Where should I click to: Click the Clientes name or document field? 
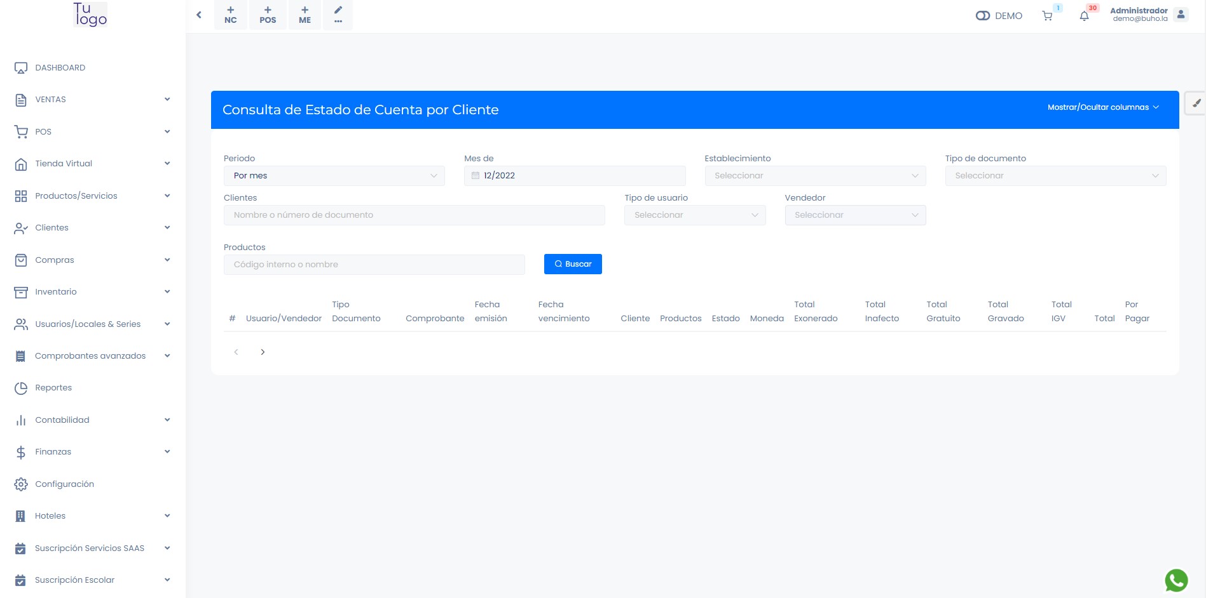point(414,215)
